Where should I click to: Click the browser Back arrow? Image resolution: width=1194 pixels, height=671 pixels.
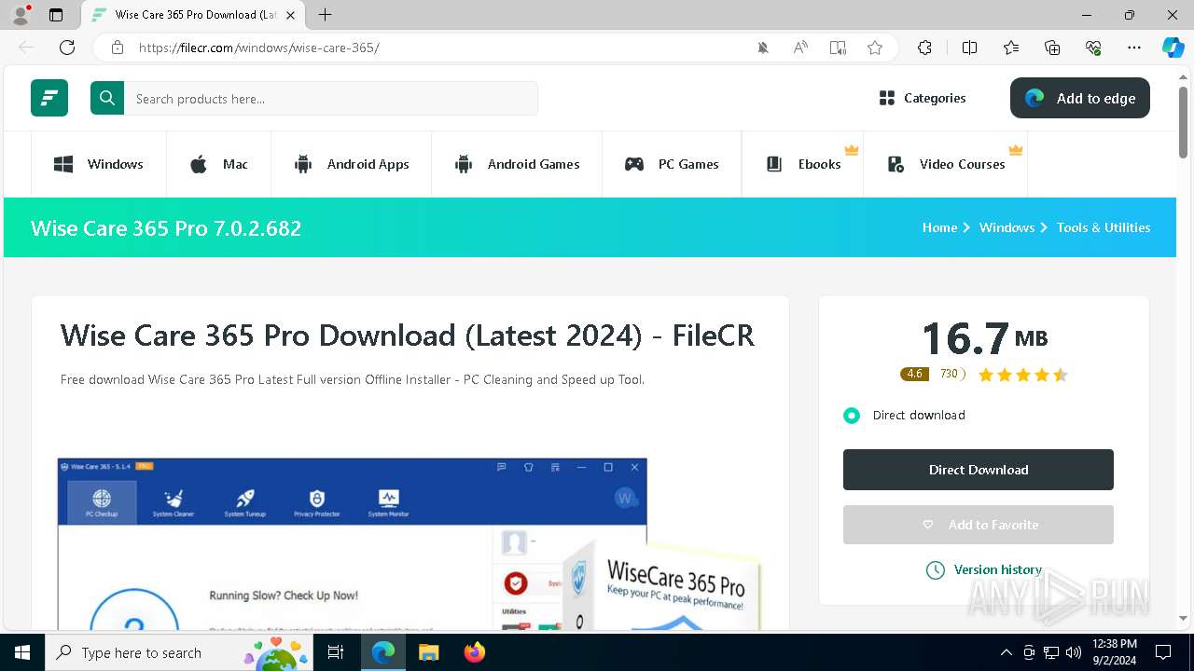point(26,48)
